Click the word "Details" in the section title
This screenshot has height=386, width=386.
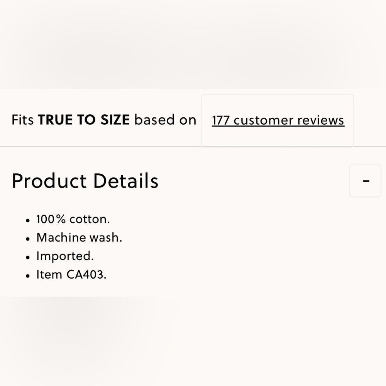[x=126, y=181]
